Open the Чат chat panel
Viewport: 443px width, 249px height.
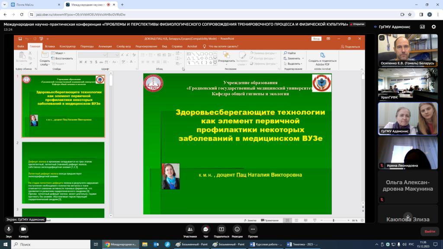pos(206,229)
